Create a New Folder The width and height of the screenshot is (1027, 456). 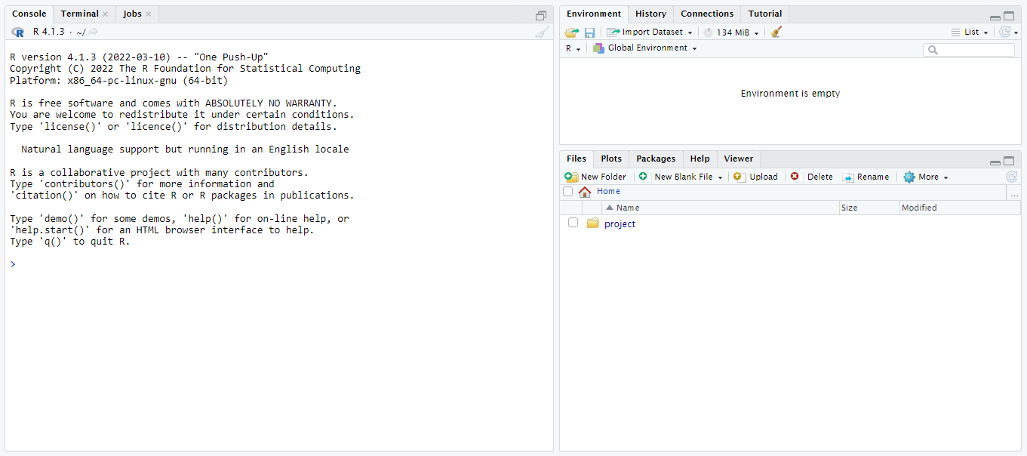[x=596, y=176]
